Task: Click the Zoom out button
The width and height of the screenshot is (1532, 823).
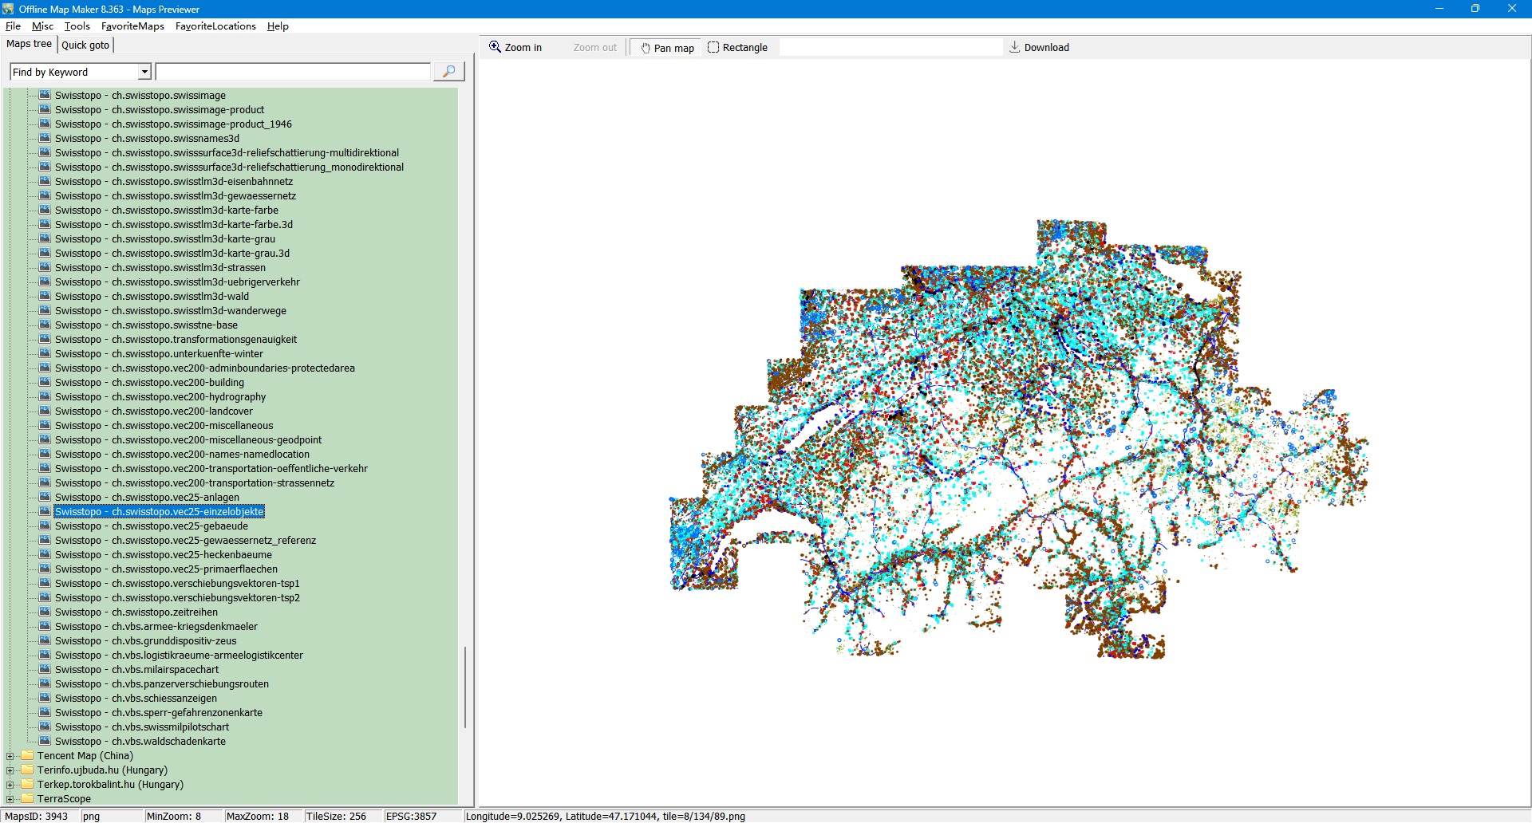Action: click(594, 48)
